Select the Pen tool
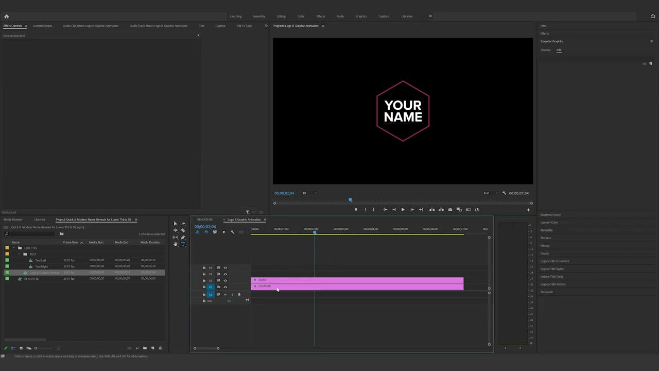The height and width of the screenshot is (371, 659). click(x=183, y=237)
